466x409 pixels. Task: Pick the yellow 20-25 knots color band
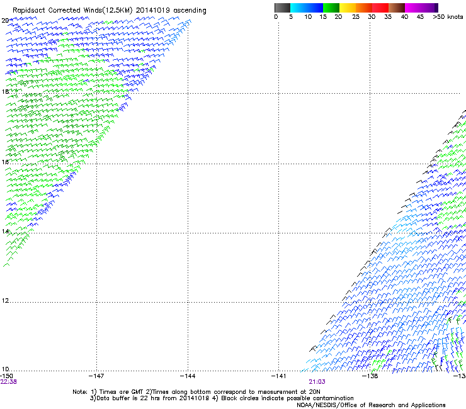click(348, 8)
